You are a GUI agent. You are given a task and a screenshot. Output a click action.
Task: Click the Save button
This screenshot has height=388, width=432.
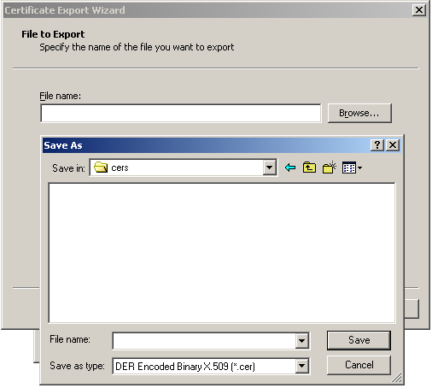click(359, 340)
